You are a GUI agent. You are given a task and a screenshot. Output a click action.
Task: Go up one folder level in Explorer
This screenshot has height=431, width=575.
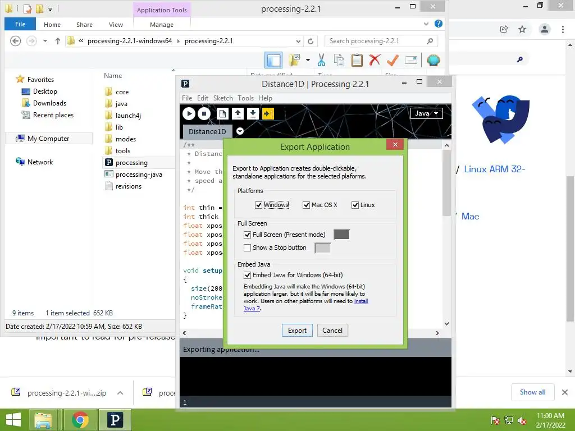(x=58, y=41)
